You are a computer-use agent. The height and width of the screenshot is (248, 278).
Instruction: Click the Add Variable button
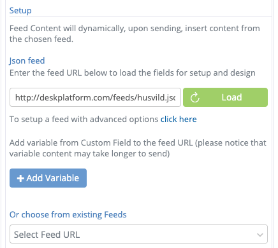(48, 178)
